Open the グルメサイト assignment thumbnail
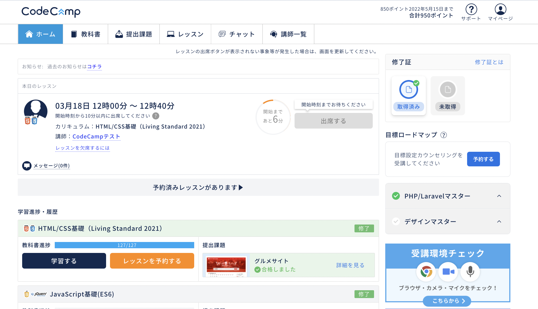 click(x=226, y=265)
